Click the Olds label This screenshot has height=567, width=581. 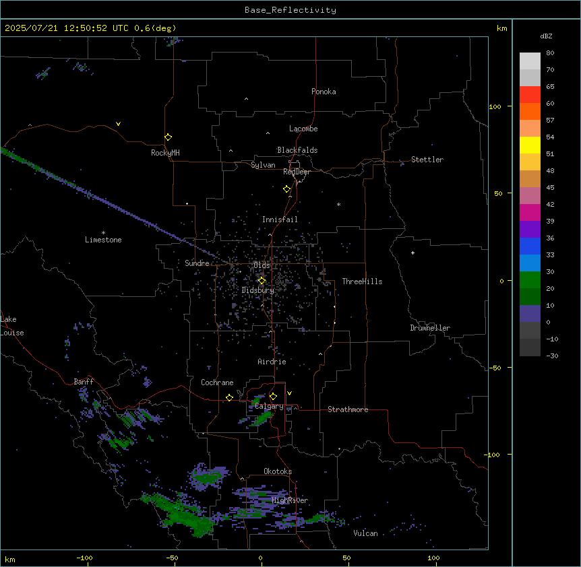[x=262, y=265]
